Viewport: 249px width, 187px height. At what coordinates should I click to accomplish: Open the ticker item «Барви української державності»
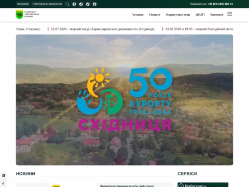click(x=103, y=29)
